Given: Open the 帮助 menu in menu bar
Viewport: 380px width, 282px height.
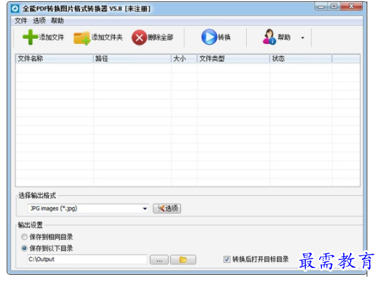Looking at the screenshot, I should tap(57, 21).
